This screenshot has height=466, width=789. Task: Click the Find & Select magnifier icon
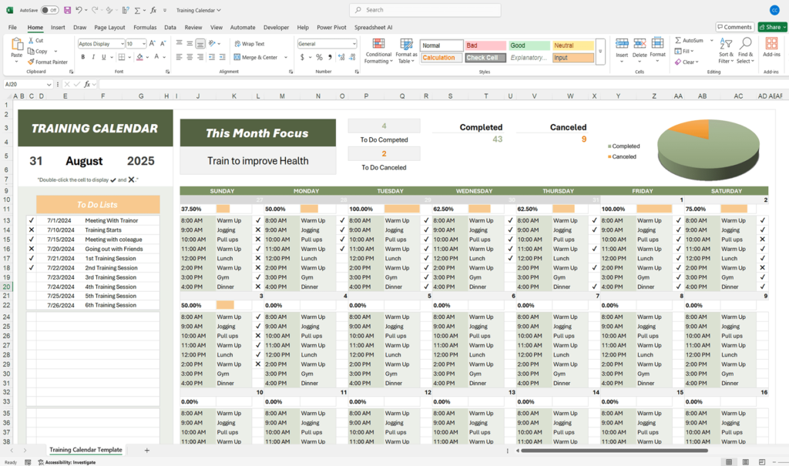[746, 44]
